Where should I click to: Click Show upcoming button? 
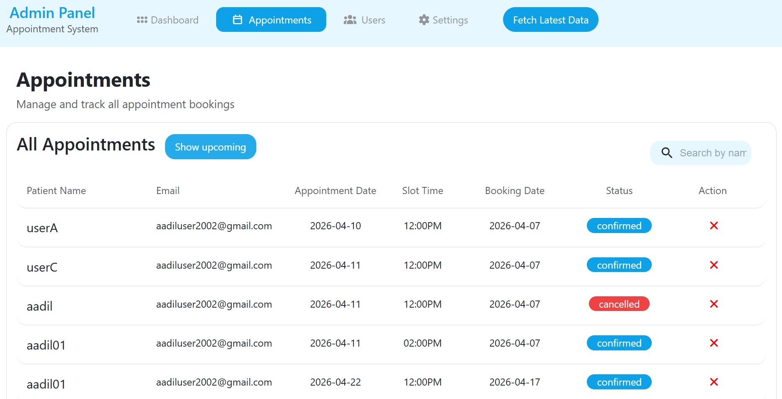click(x=210, y=147)
